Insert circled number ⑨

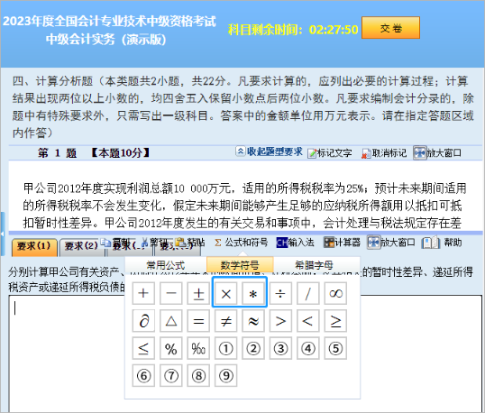click(225, 375)
